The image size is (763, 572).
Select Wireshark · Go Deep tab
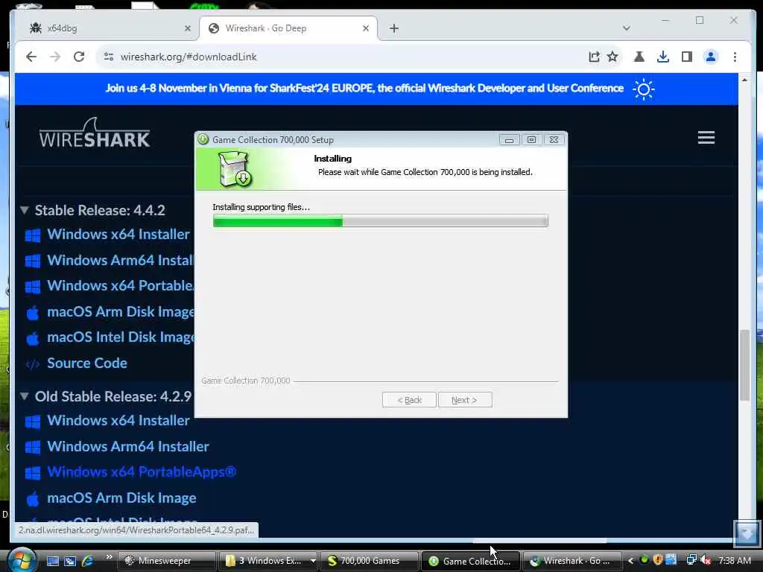point(290,28)
